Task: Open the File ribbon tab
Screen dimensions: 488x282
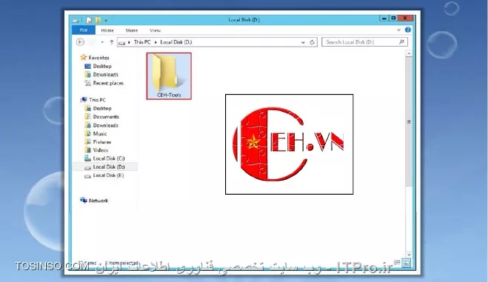Action: 84,30
